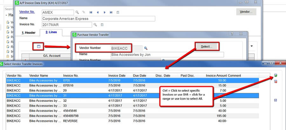The width and height of the screenshot is (286, 130).
Task: Click the Vendor No. lookup magnifier icon
Action: coord(77,12)
